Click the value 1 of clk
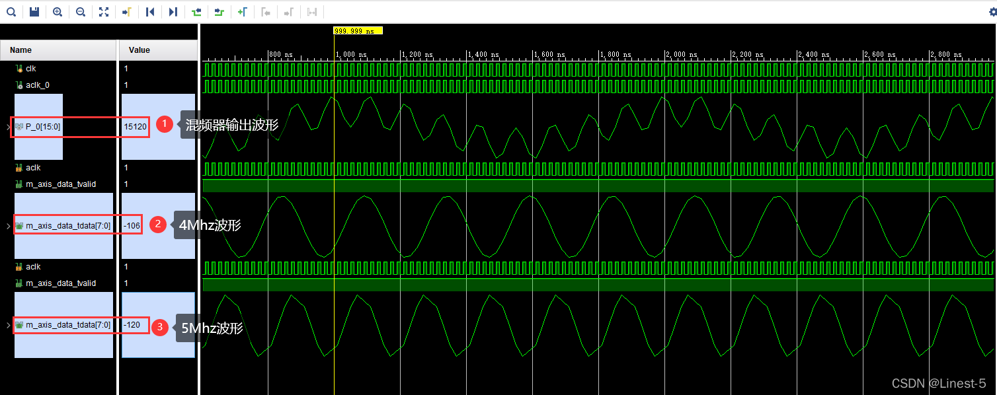Screen dimensions: 997x395 [126, 68]
